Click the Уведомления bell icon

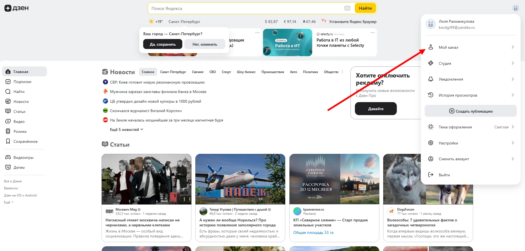pos(431,79)
